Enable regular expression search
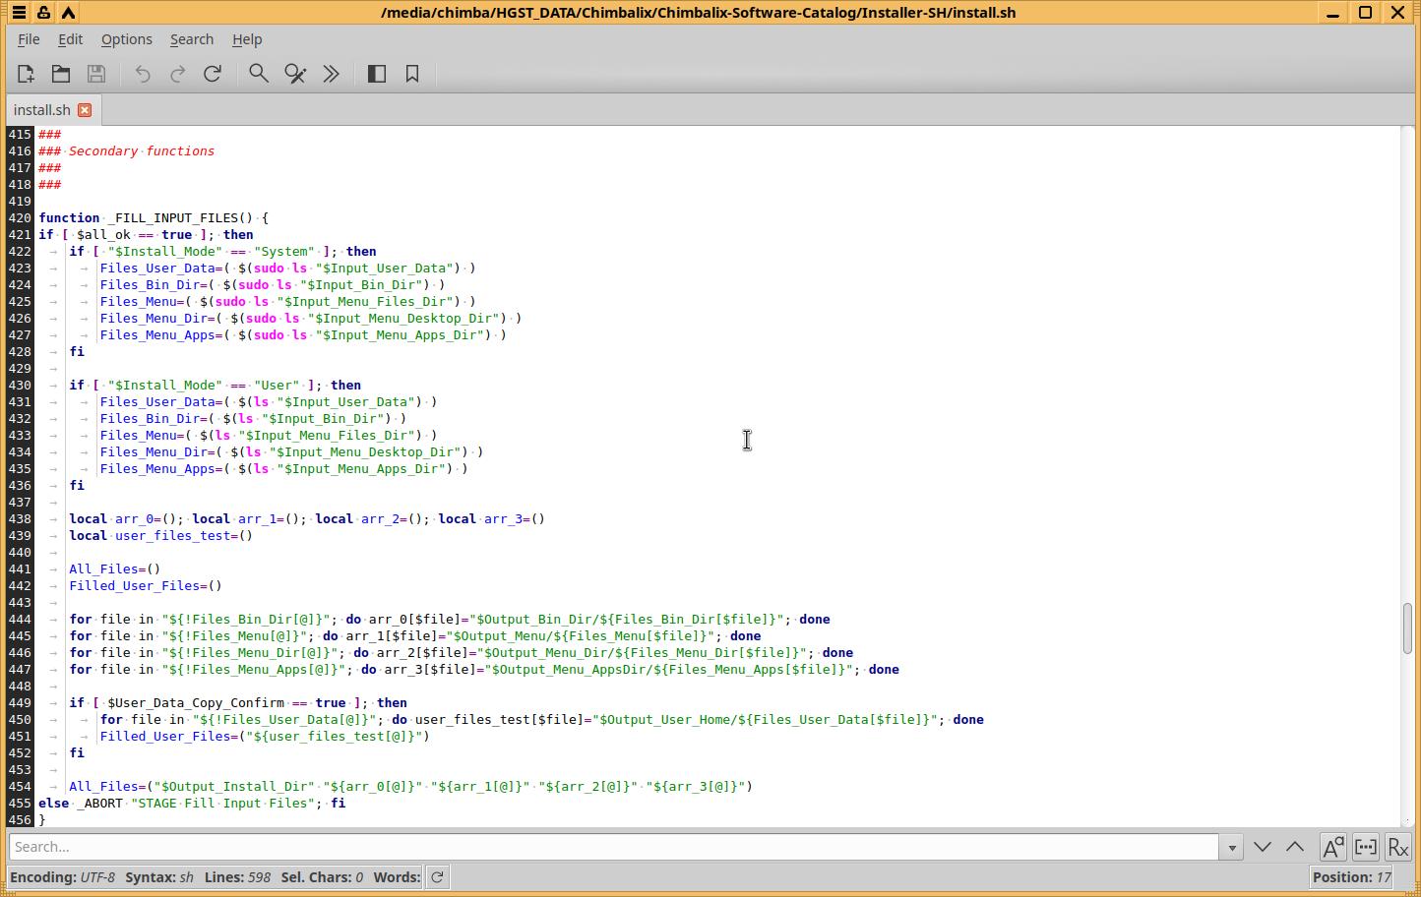Image resolution: width=1421 pixels, height=897 pixels. [1397, 847]
